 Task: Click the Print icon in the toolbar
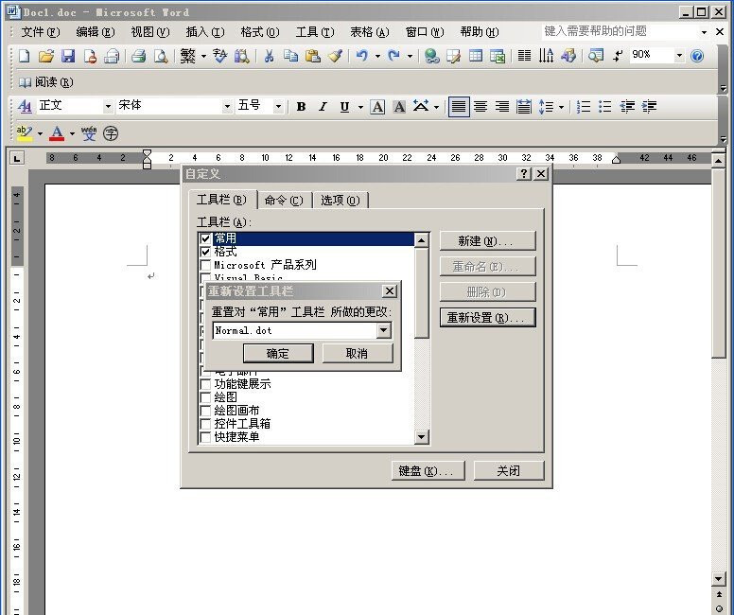138,56
